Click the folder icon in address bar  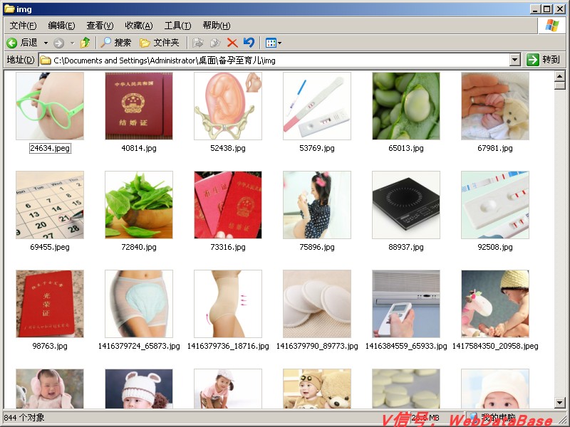coord(46,60)
